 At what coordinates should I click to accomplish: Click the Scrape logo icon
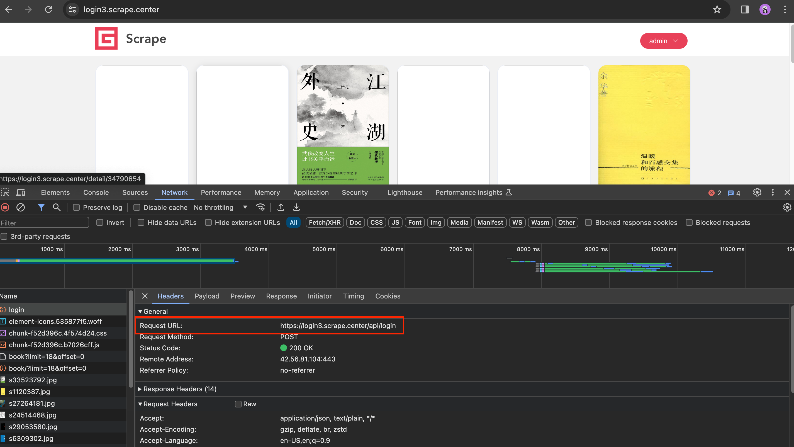pos(106,38)
